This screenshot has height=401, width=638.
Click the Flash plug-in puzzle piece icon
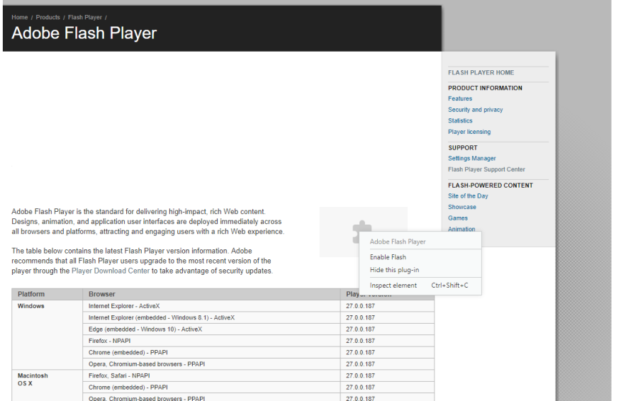(x=362, y=232)
